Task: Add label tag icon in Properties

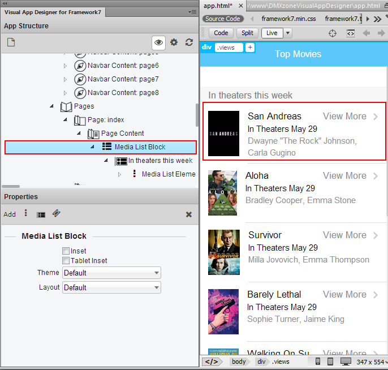Action: pos(57,213)
